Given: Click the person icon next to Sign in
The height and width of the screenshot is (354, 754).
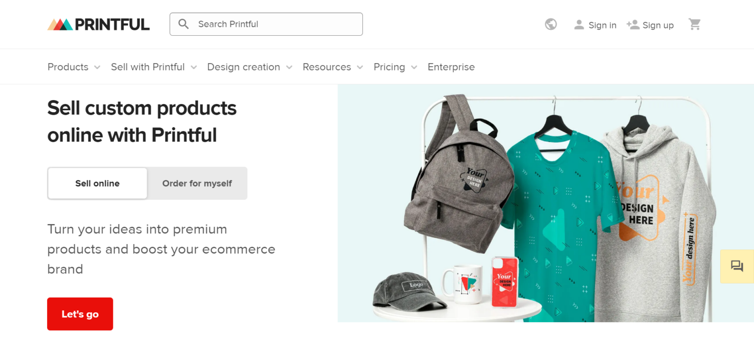Looking at the screenshot, I should point(579,25).
